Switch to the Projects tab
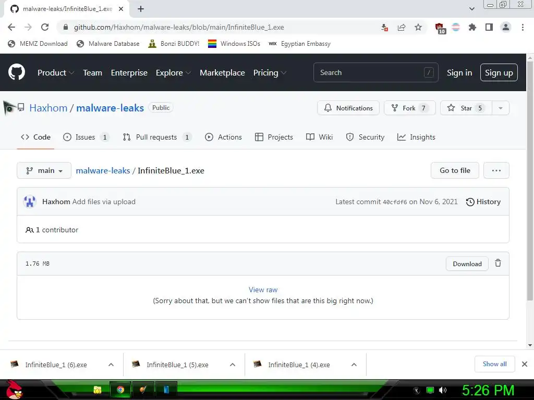The height and width of the screenshot is (400, 534). click(x=274, y=137)
